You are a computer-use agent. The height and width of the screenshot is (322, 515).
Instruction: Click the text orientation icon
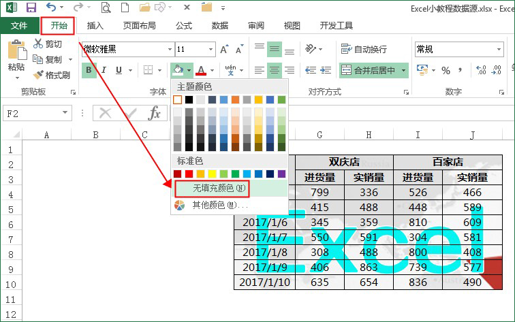(311, 49)
